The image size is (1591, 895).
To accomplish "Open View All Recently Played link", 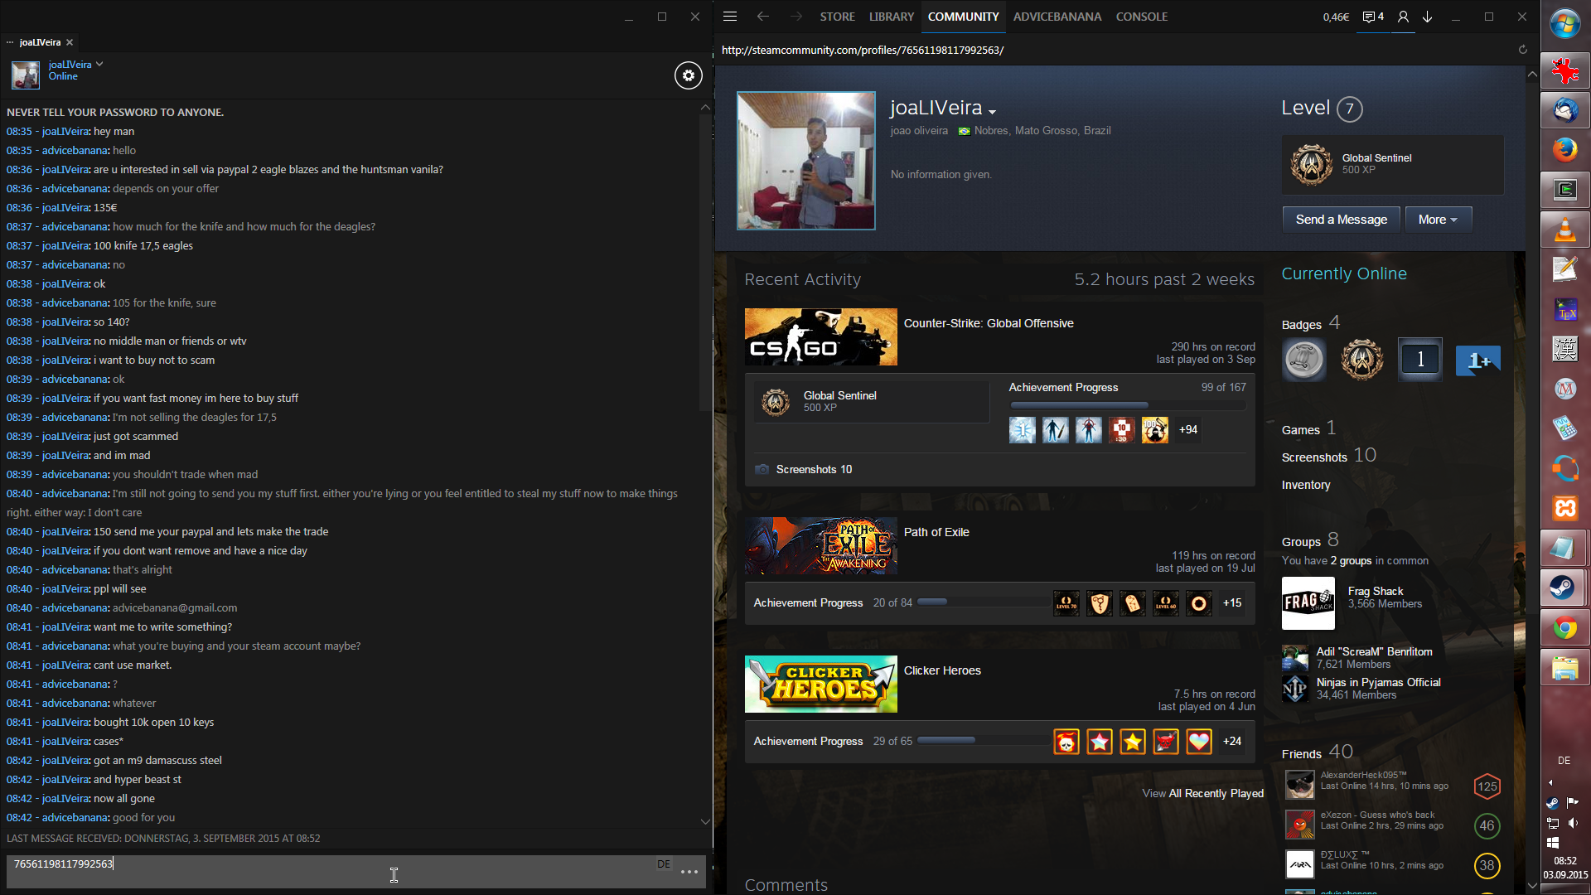I will click(x=1202, y=793).
